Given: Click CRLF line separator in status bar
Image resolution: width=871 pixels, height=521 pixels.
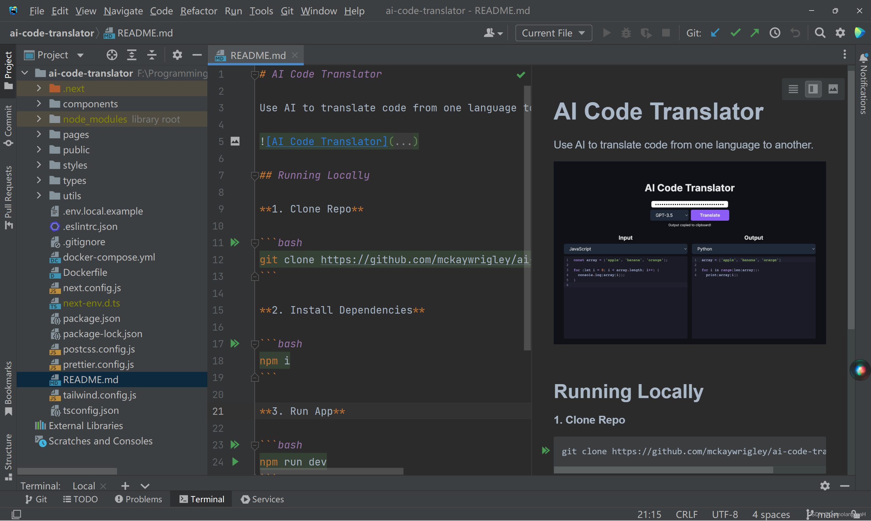Looking at the screenshot, I should 686,514.
